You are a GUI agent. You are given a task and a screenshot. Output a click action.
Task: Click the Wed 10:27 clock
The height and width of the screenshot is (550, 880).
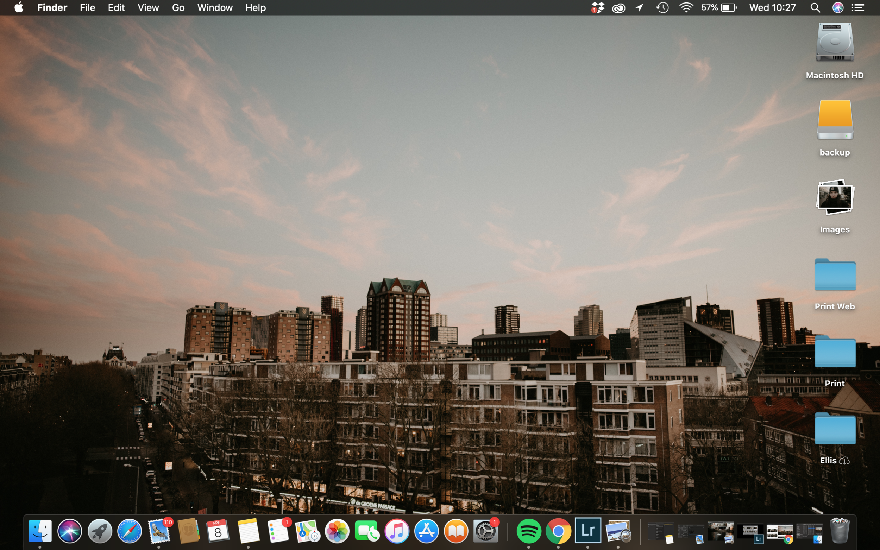pos(773,8)
